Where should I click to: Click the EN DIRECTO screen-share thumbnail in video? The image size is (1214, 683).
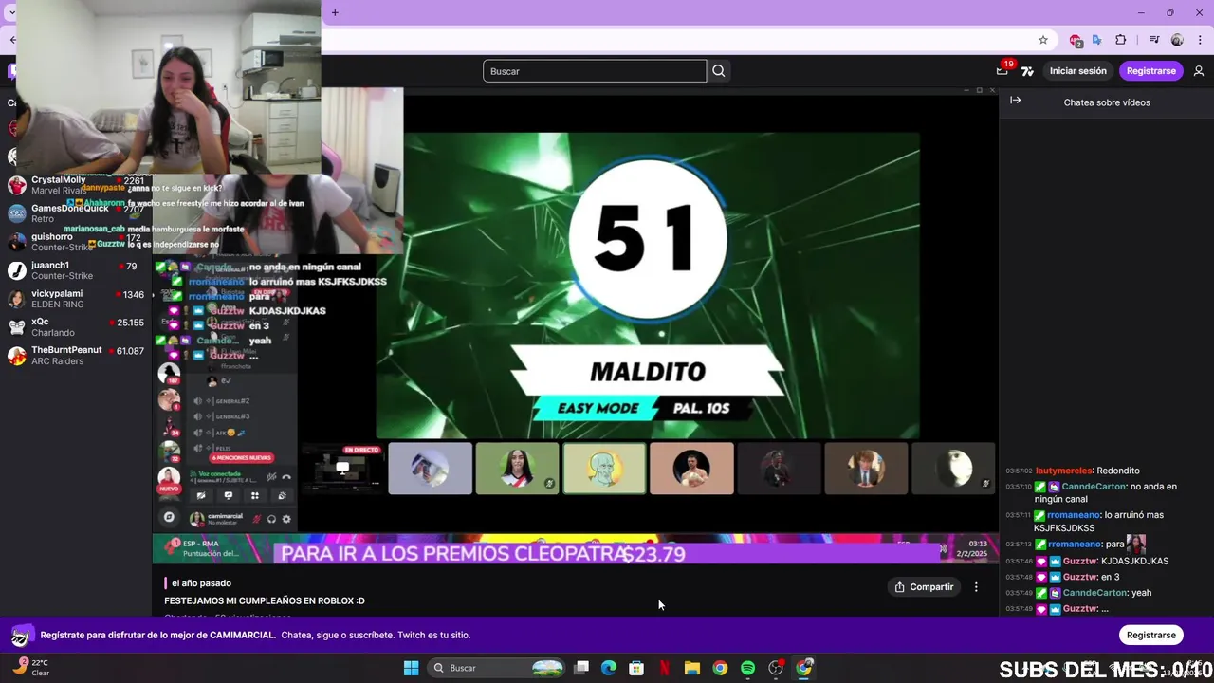pyautogui.click(x=342, y=469)
